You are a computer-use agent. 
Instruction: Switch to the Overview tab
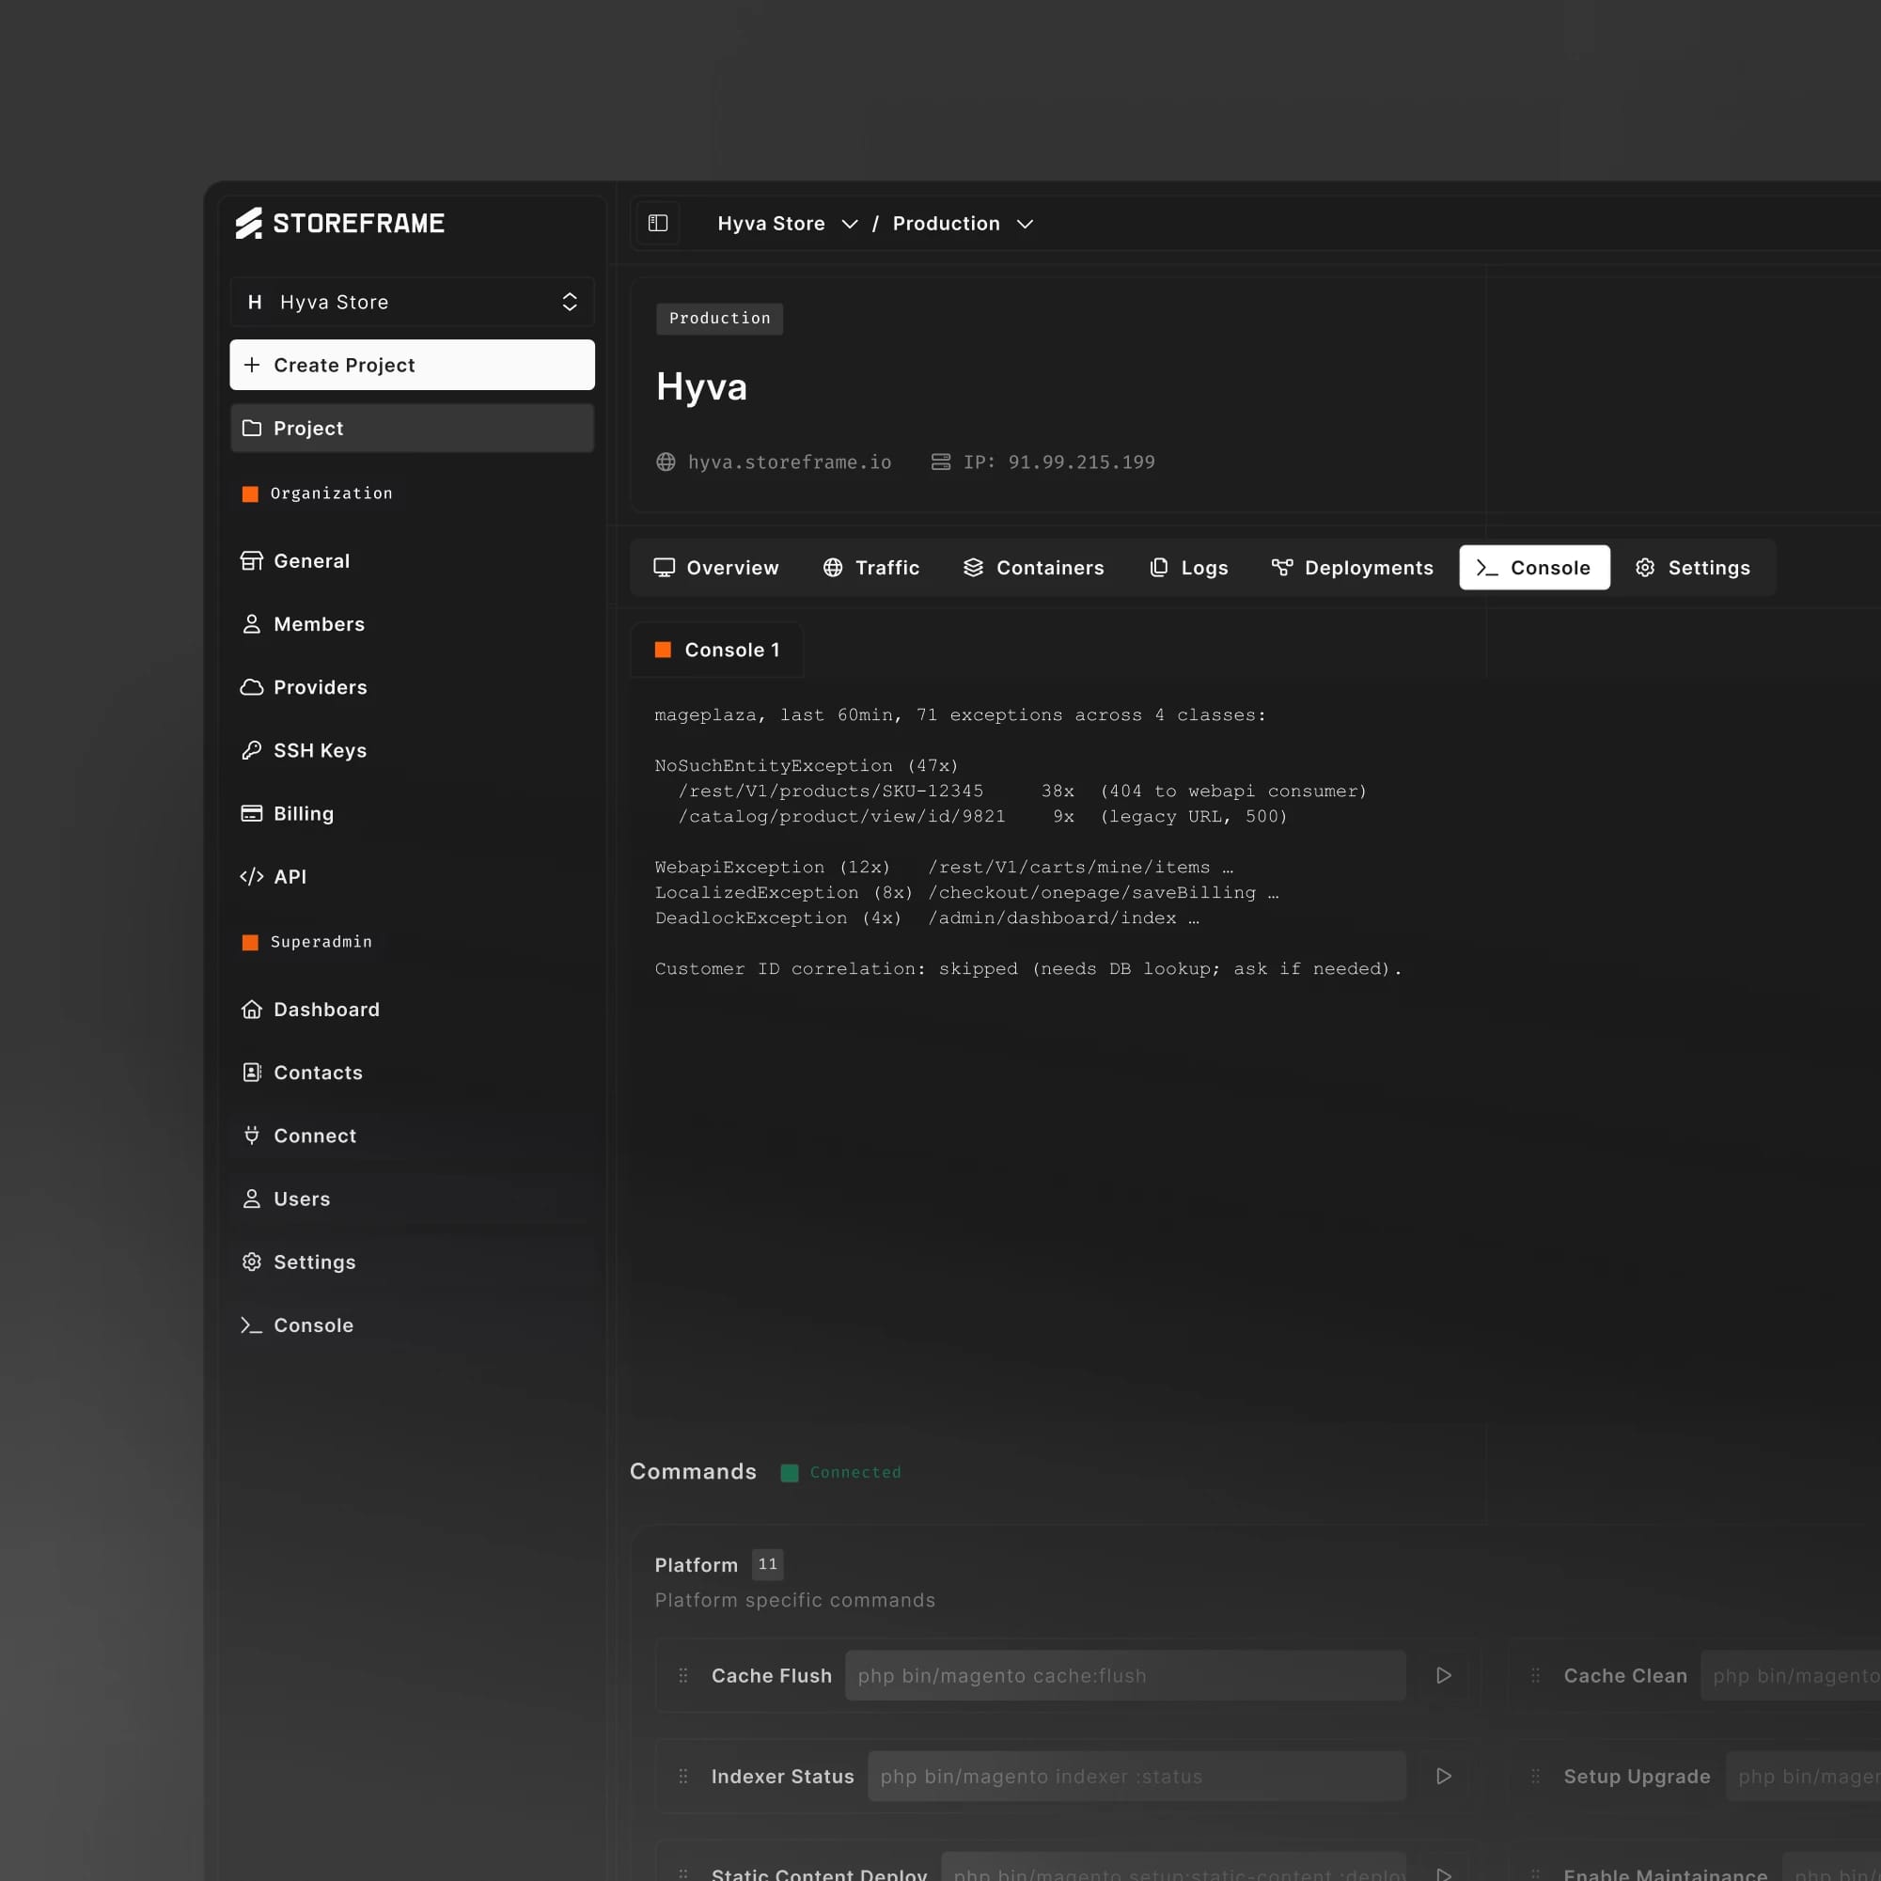click(x=715, y=568)
